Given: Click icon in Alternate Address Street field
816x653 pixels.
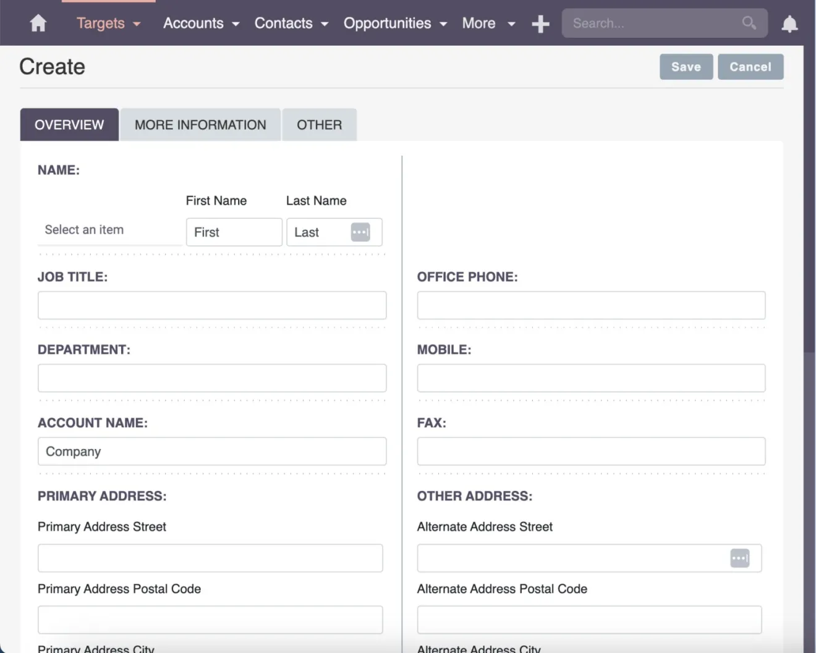Looking at the screenshot, I should pyautogui.click(x=739, y=558).
